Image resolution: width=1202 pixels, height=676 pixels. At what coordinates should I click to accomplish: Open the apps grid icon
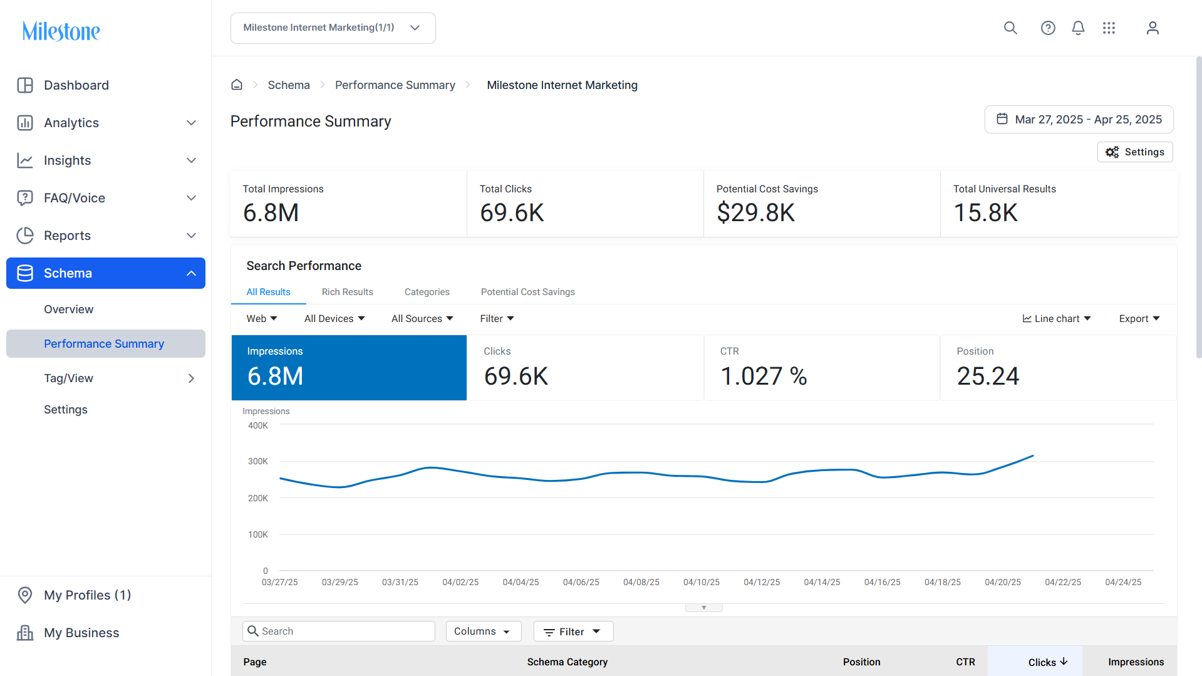[x=1109, y=28]
